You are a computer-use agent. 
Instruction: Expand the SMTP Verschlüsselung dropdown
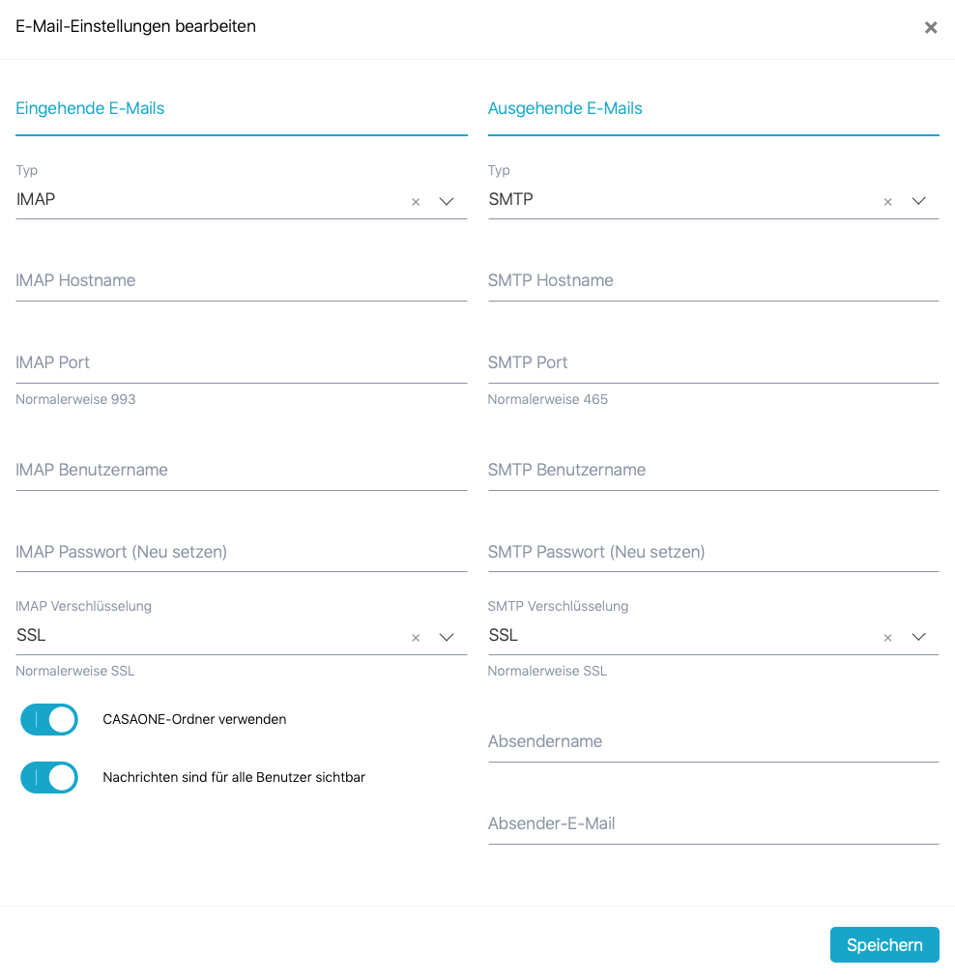tap(918, 638)
